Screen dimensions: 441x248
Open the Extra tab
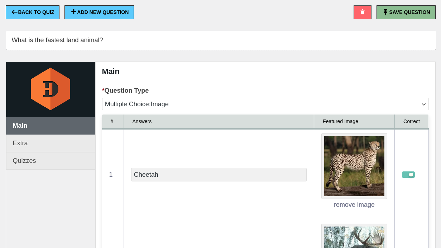51,143
